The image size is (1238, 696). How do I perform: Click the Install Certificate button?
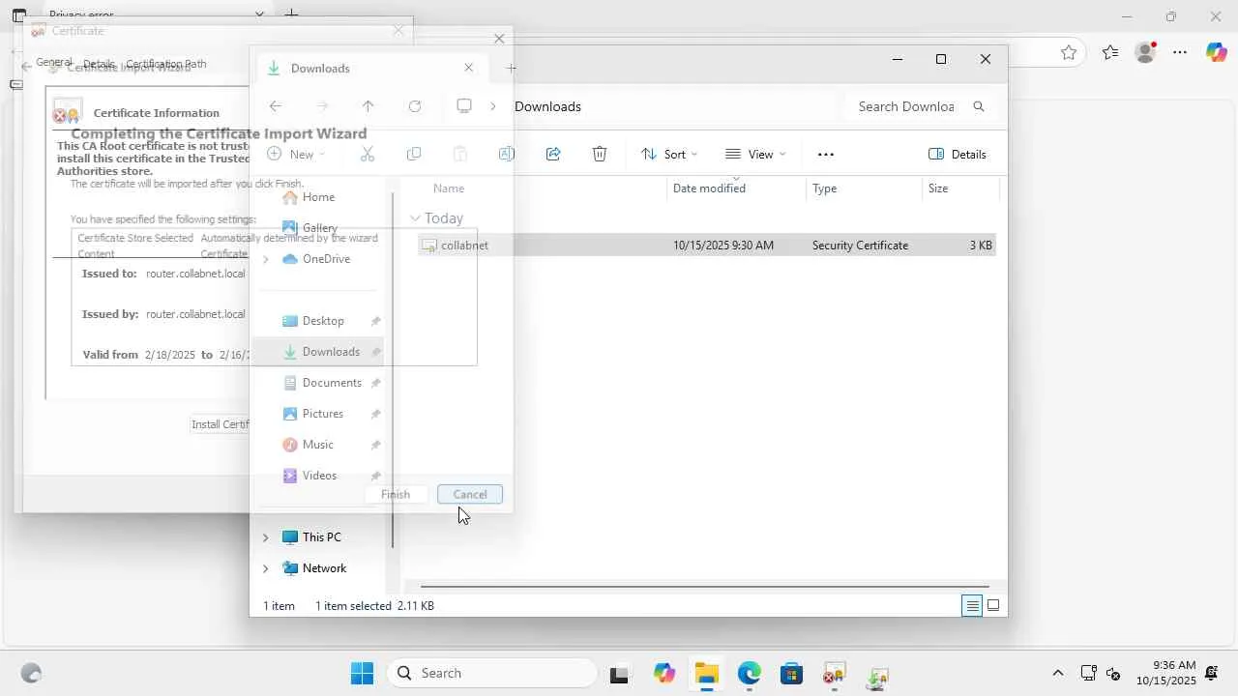click(221, 424)
